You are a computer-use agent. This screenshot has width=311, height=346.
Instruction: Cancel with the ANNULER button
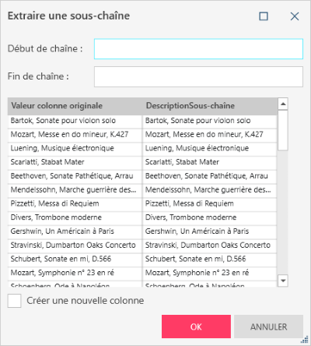268,327
